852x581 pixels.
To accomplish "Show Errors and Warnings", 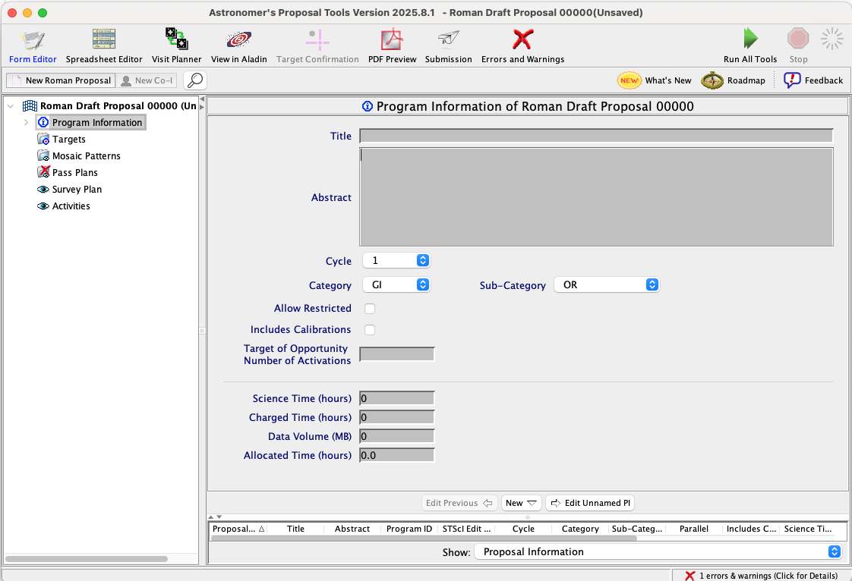I will [x=522, y=46].
